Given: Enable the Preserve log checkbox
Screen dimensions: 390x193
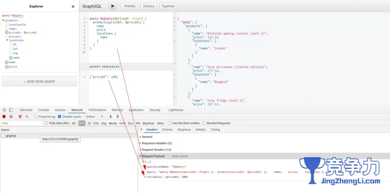Looking at the screenshot, I should point(36,116).
